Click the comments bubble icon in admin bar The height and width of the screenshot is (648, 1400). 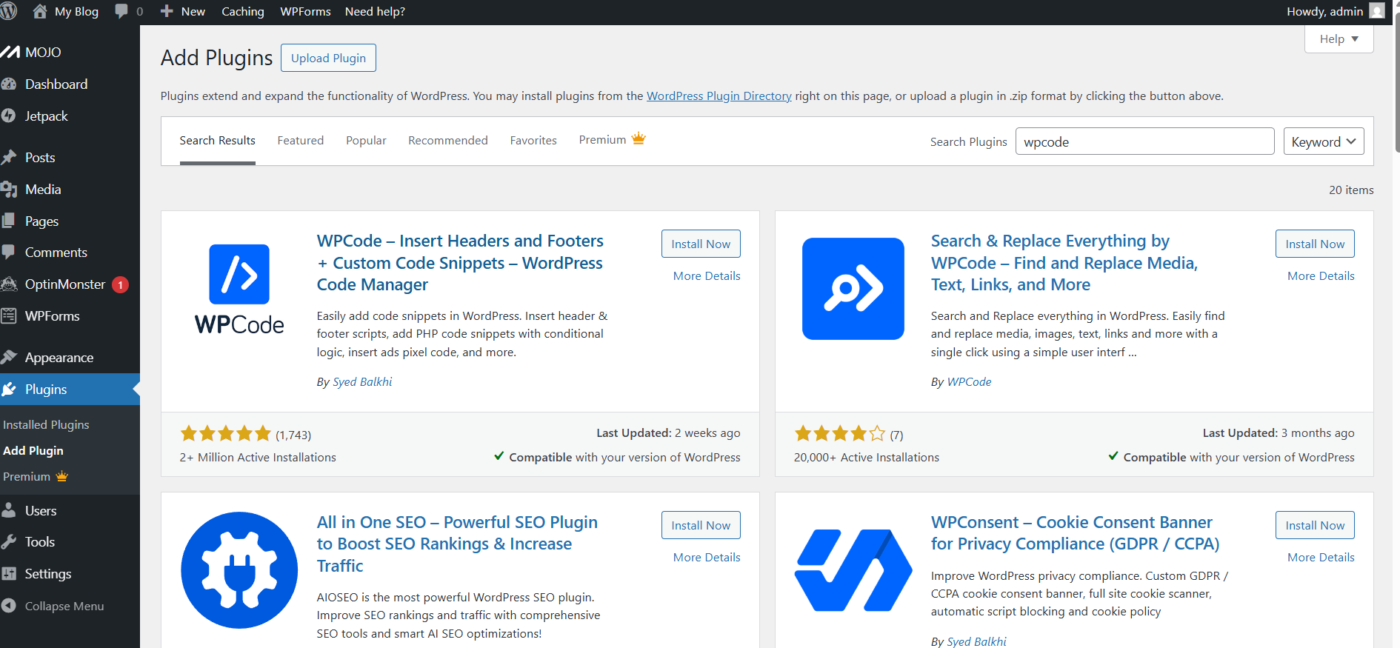tap(121, 11)
